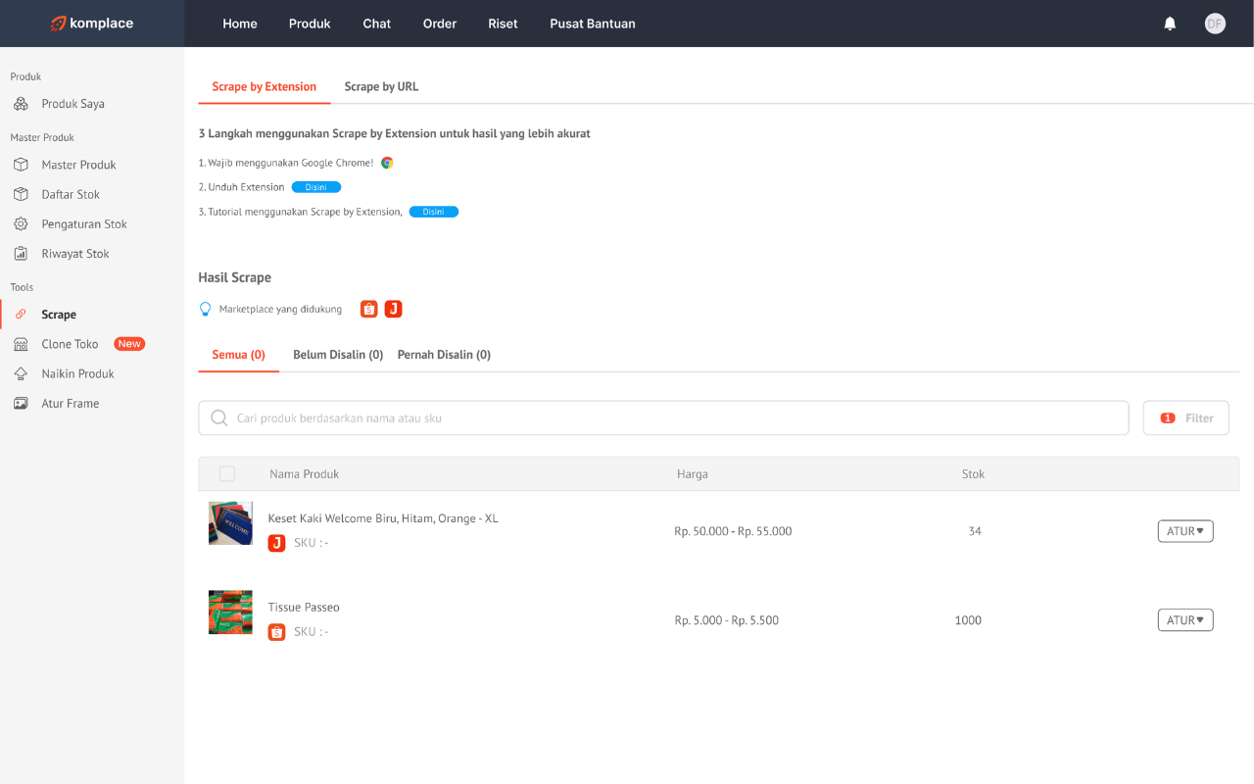Viewport: 1254px width, 784px height.
Task: Click Disini to download the extension
Action: [x=315, y=186]
